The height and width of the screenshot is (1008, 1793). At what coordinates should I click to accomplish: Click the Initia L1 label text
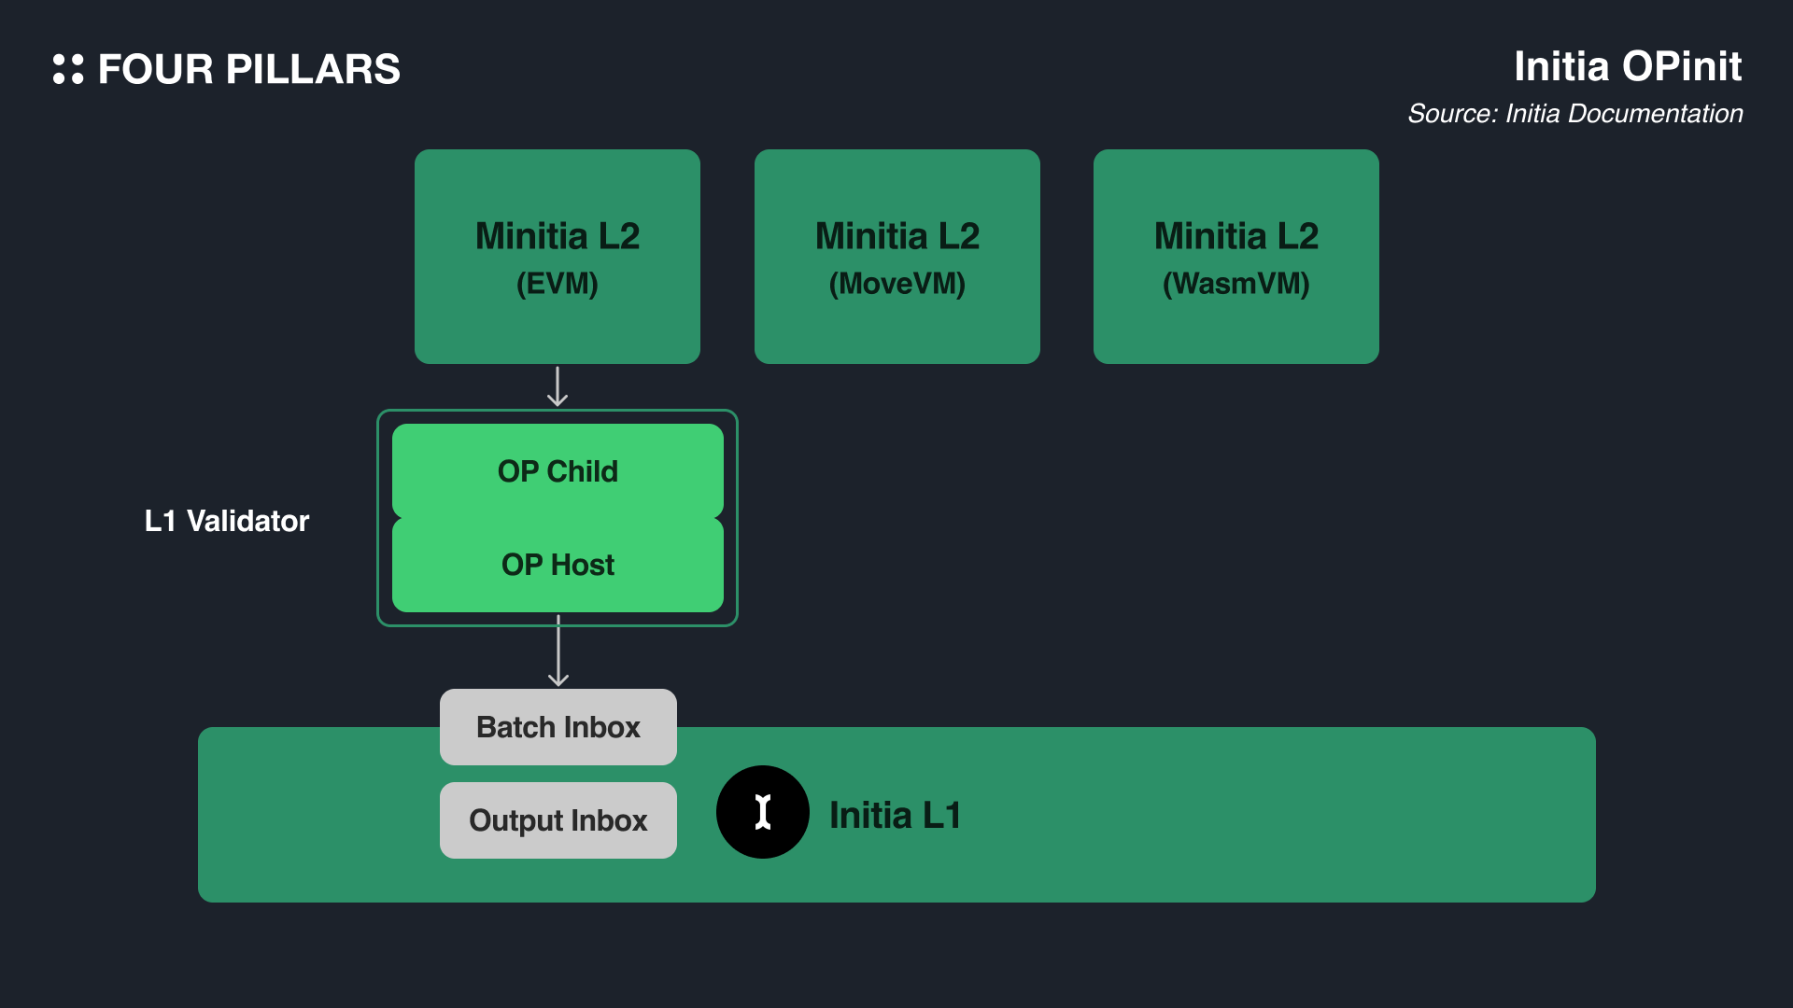pos(895,816)
